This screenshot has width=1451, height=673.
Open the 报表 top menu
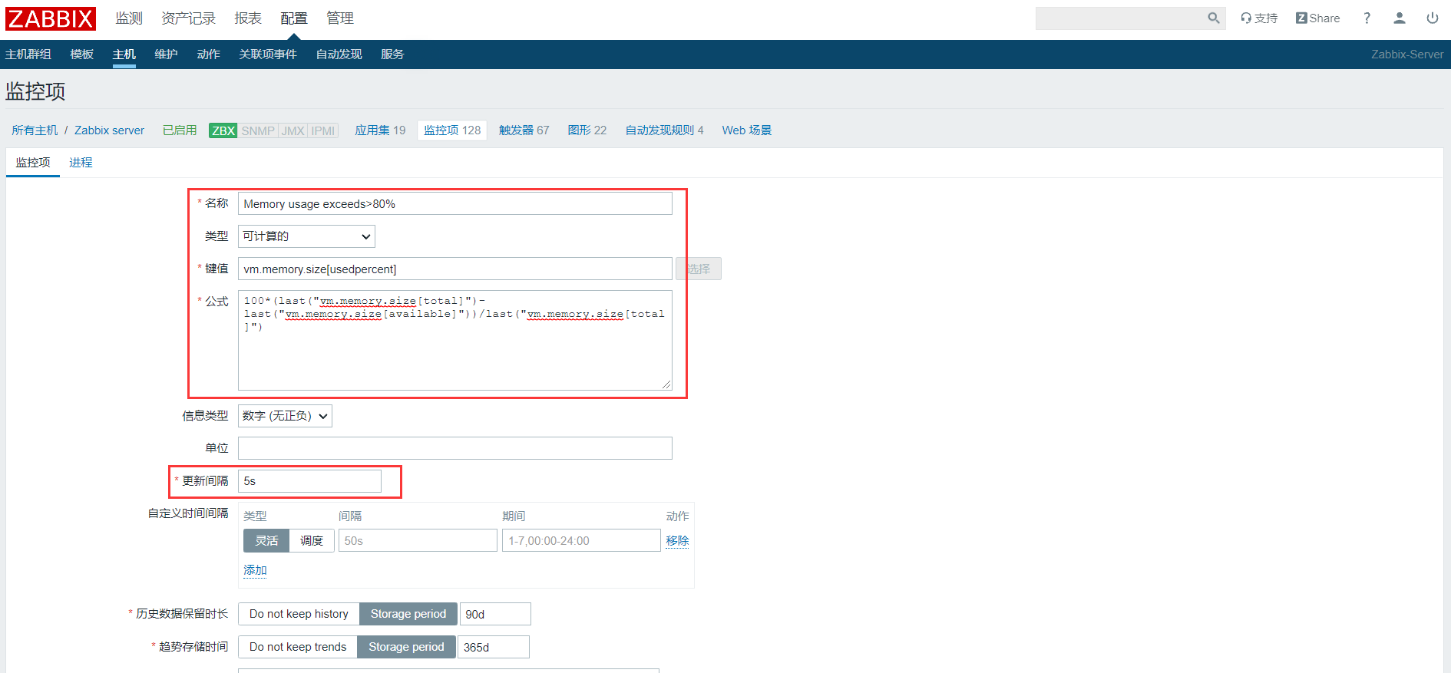[x=248, y=18]
